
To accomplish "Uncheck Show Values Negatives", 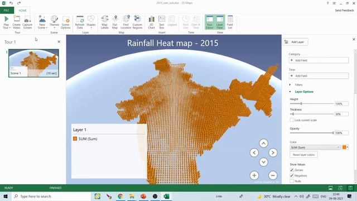I will point(292,175).
